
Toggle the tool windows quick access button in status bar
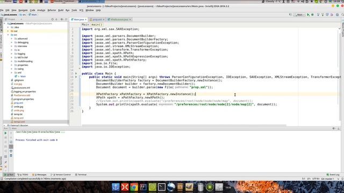(x=2, y=179)
